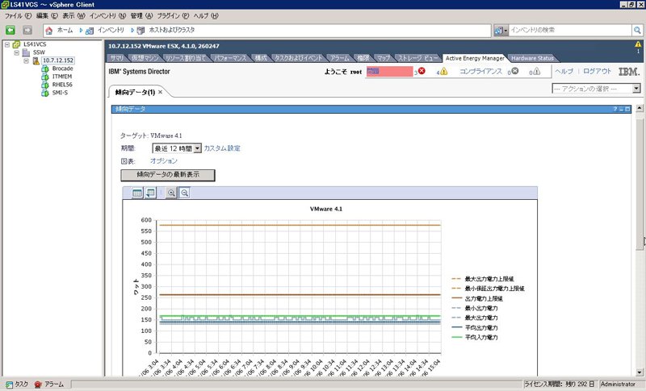The width and height of the screenshot is (646, 391).
Task: Switch to the サマリ tab
Action: pyautogui.click(x=116, y=58)
